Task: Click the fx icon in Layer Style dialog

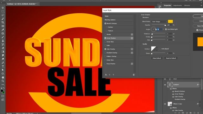Action: point(106,75)
